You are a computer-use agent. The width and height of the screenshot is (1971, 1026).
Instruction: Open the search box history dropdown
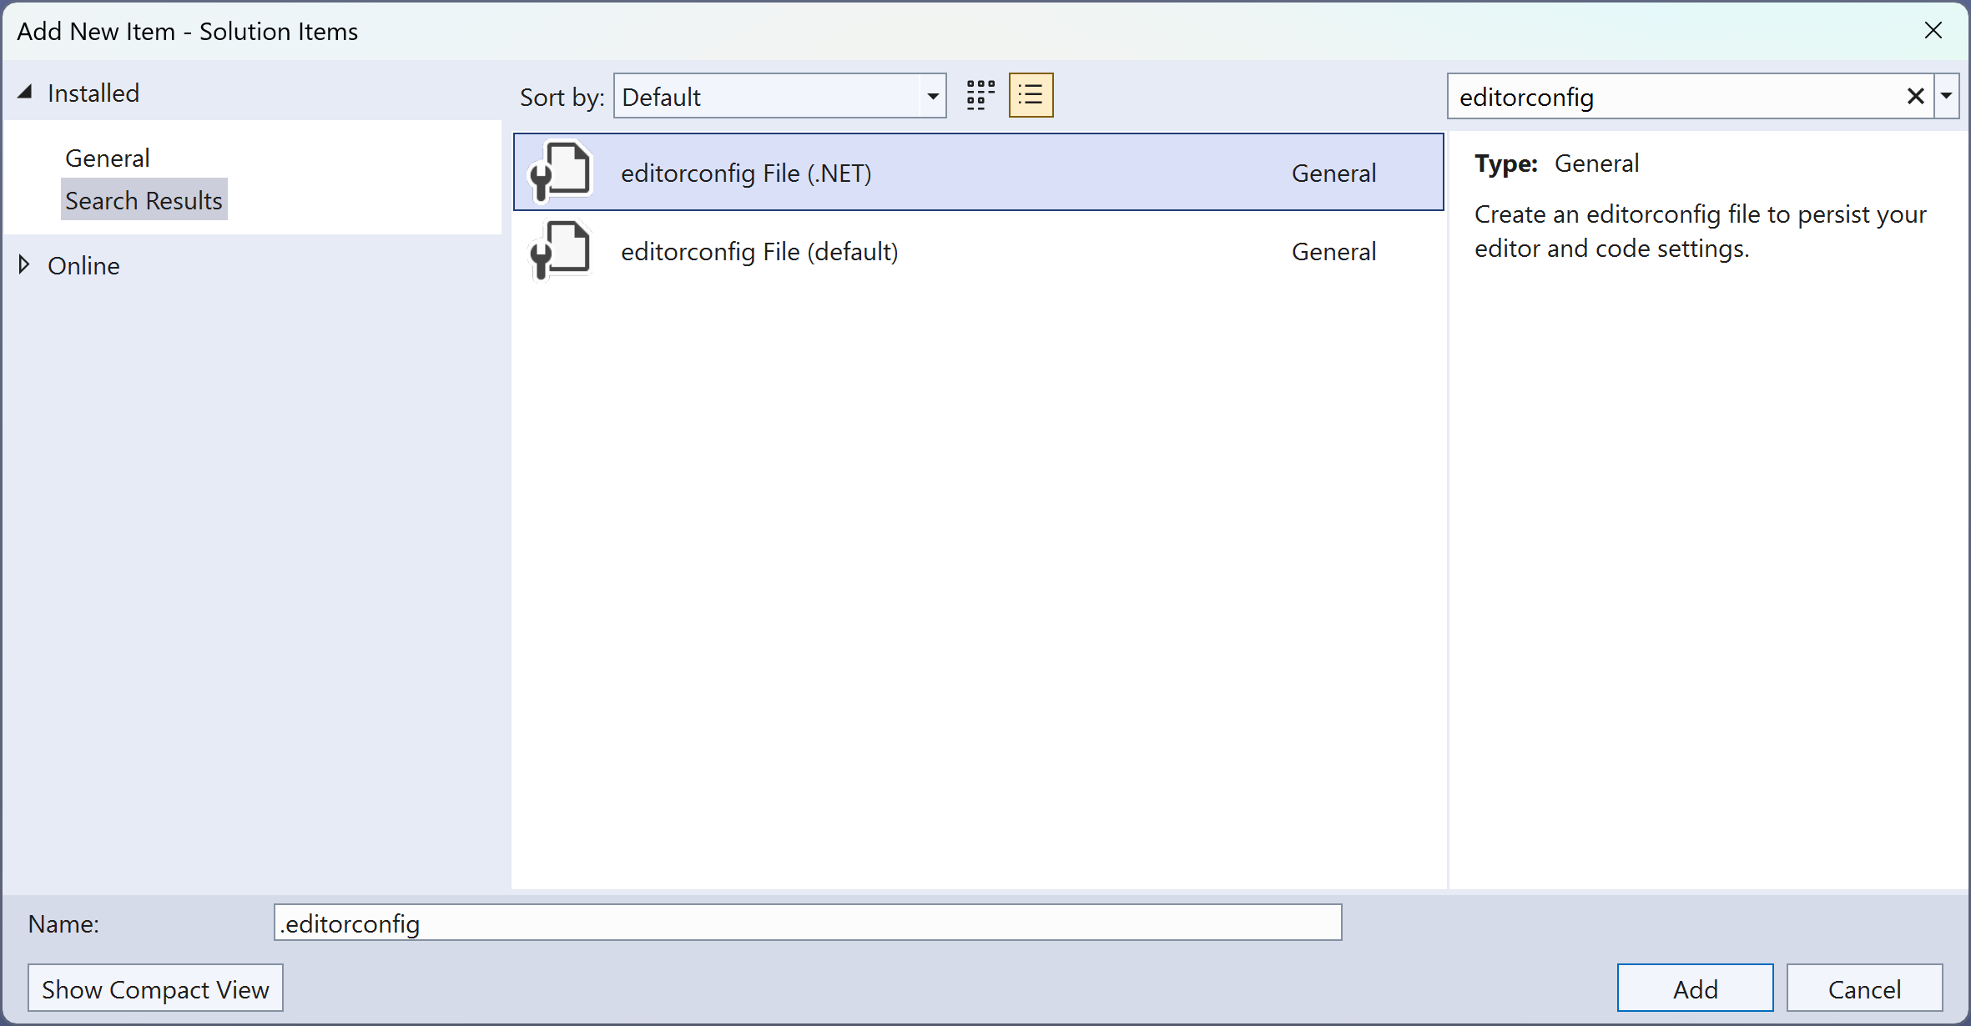point(1947,96)
